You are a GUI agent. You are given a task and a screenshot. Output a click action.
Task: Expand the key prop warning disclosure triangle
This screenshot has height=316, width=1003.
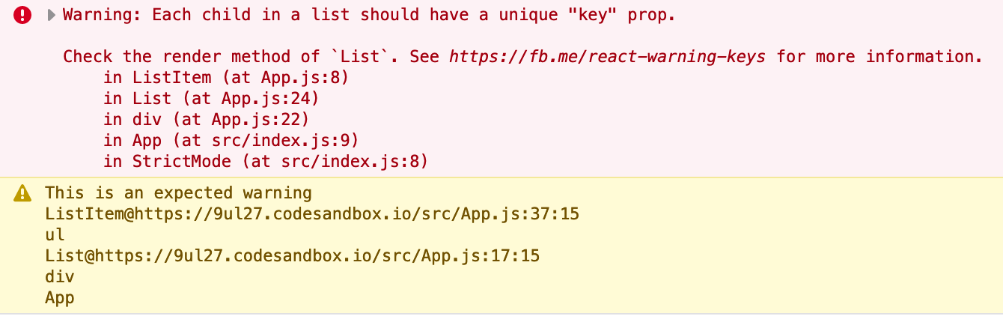pos(51,15)
